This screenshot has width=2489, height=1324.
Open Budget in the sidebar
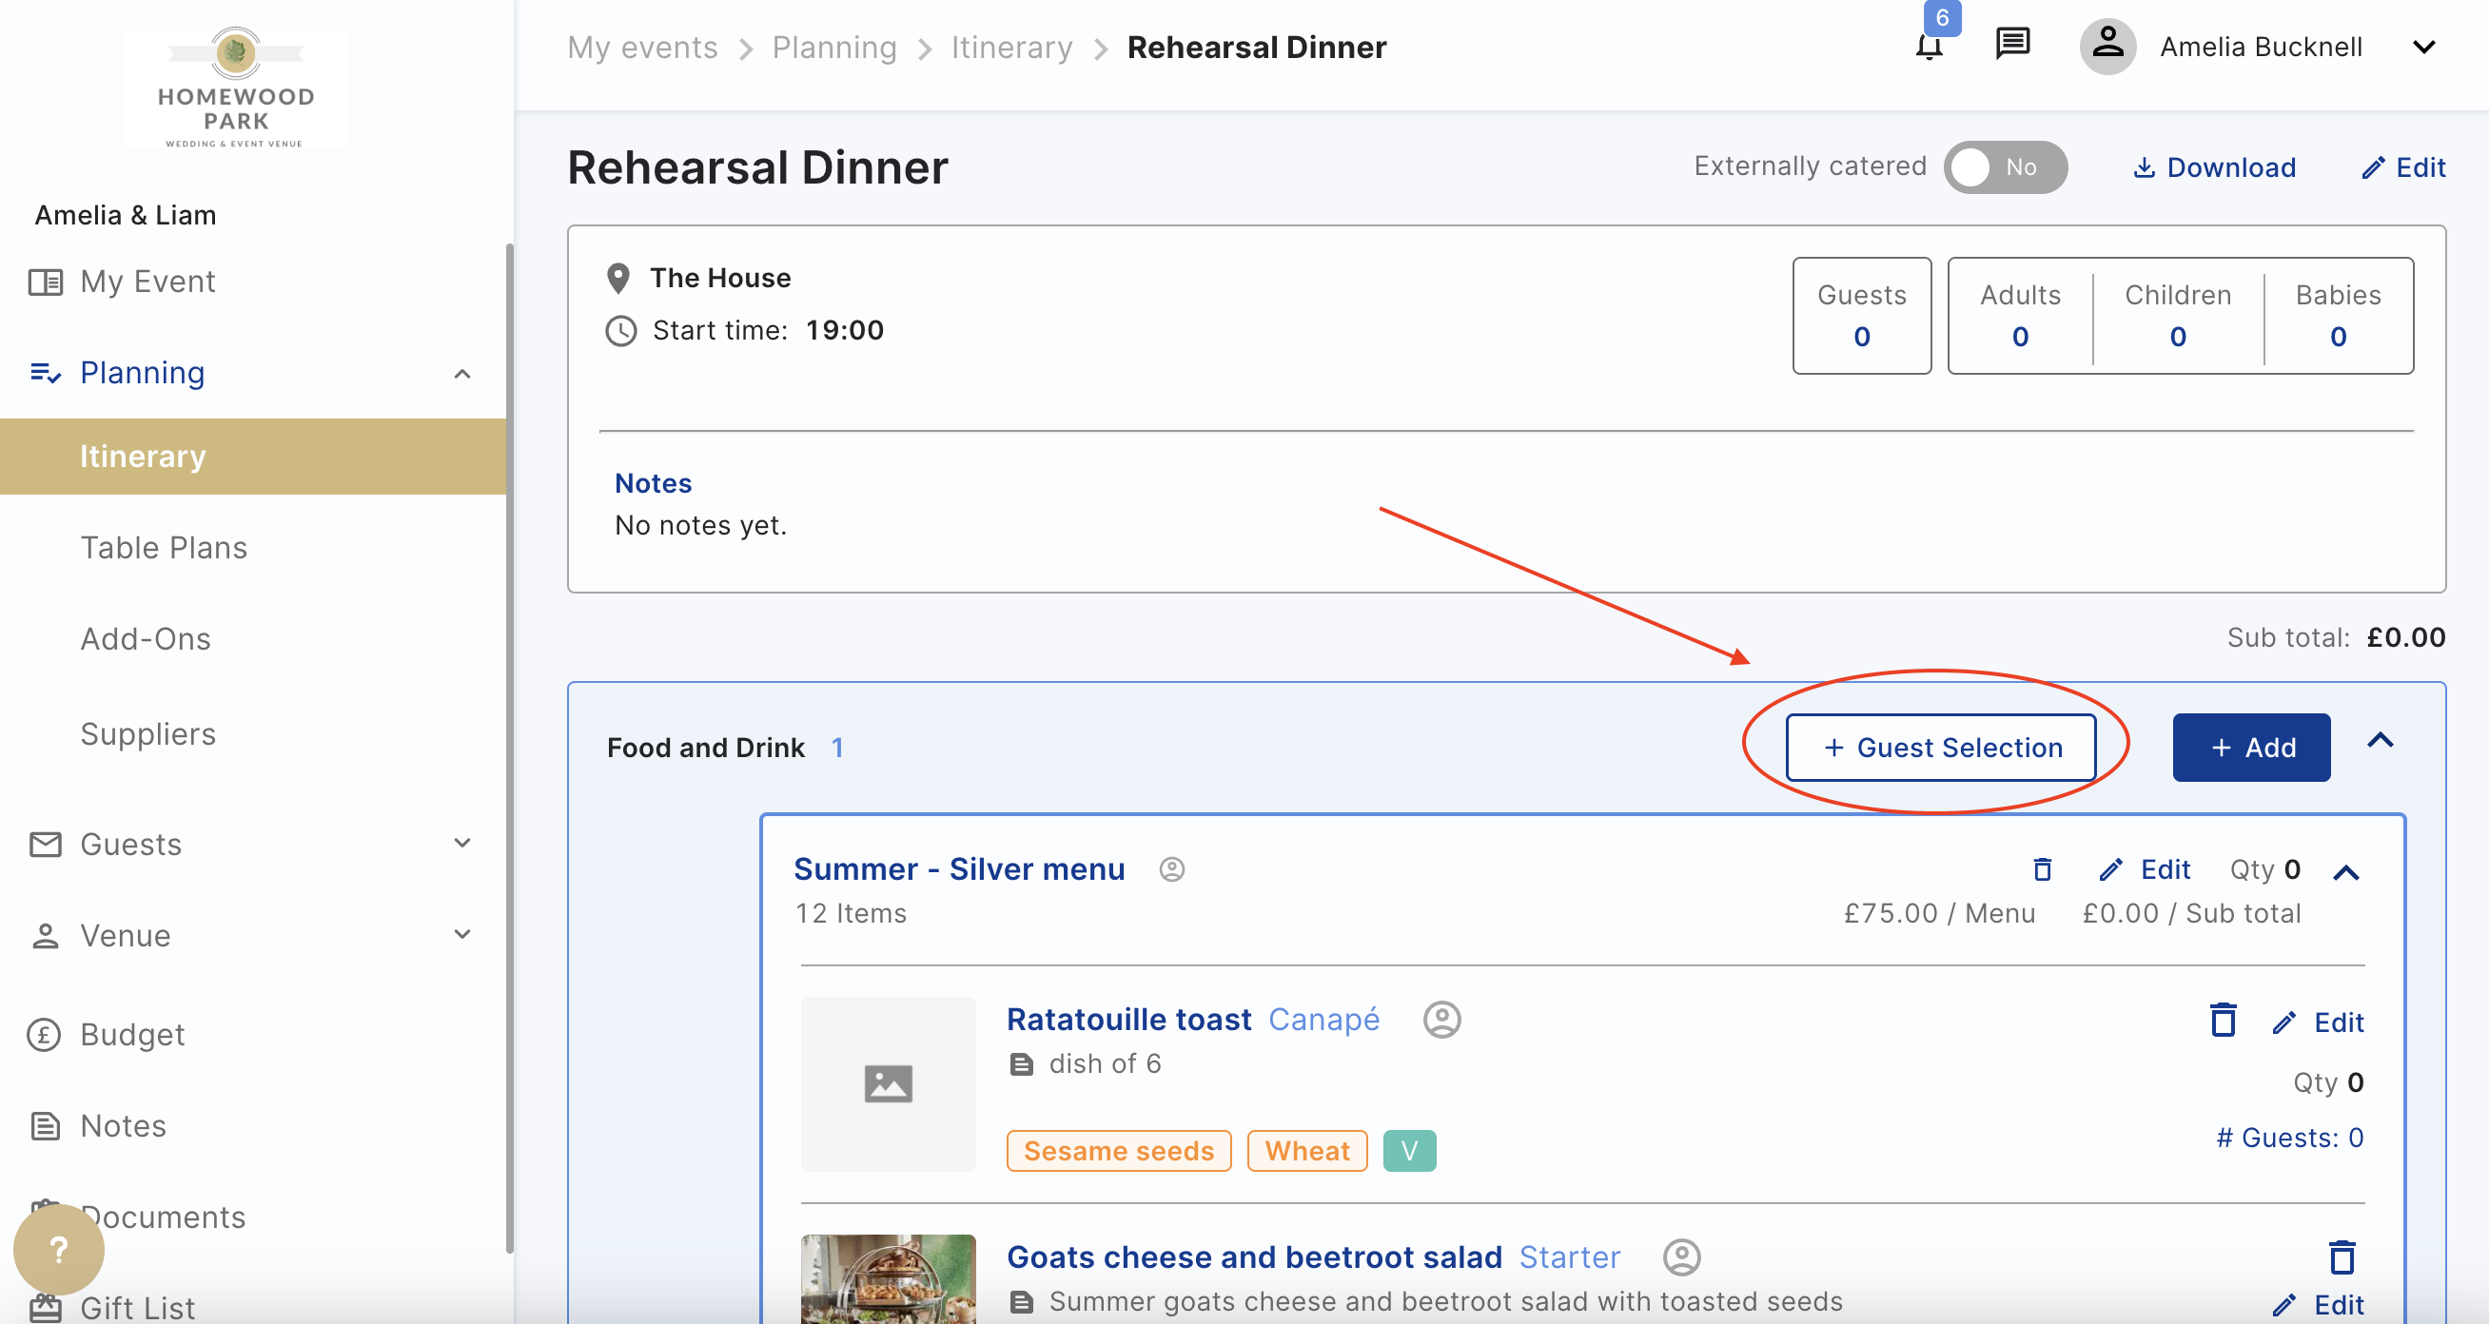[132, 1034]
